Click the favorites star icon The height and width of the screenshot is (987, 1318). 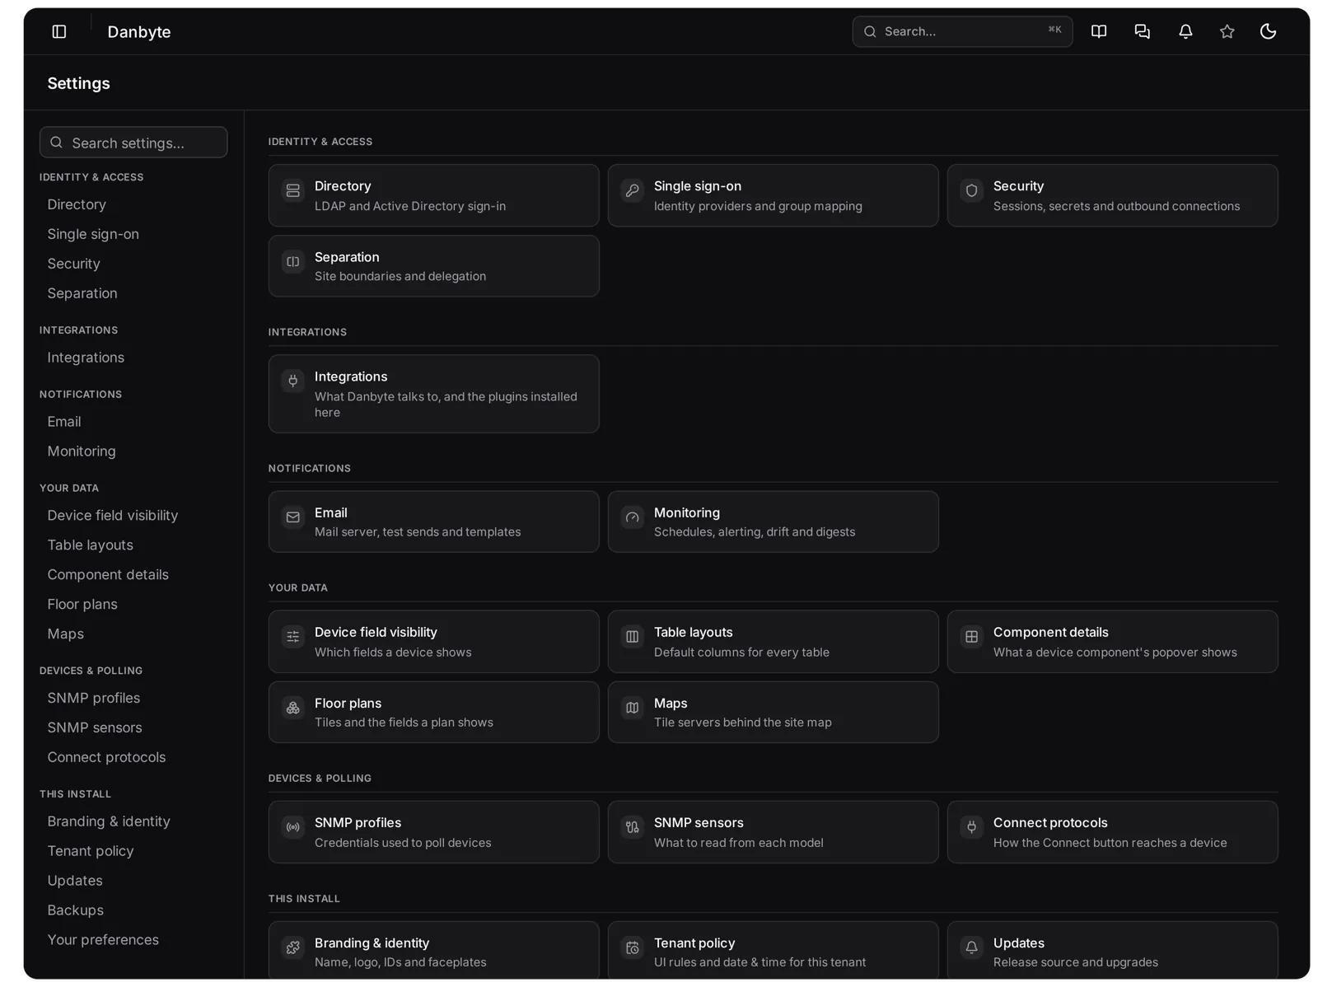1227,31
